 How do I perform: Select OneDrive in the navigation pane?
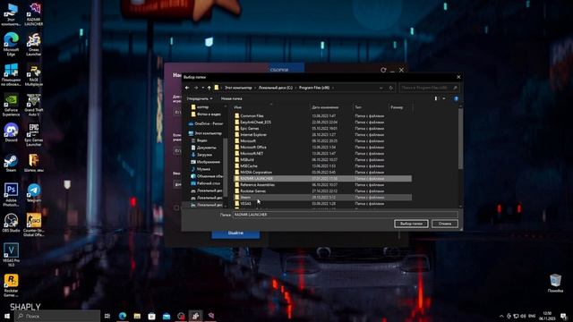click(x=205, y=123)
